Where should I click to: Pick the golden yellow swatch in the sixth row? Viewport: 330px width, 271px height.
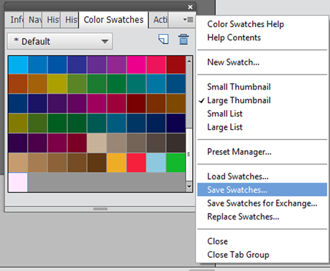[x=117, y=163]
